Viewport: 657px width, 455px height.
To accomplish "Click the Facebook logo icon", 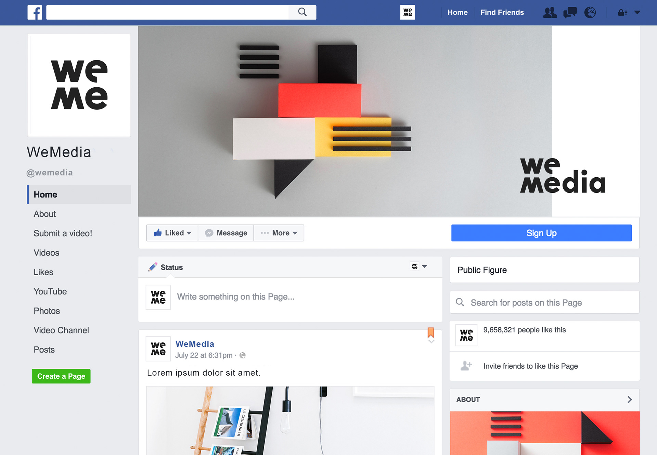I will point(35,12).
